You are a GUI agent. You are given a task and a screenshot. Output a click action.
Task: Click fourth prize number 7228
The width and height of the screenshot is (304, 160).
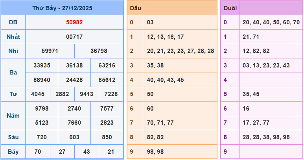111,94
